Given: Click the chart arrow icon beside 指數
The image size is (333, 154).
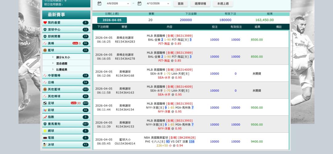Looking at the screenshot, I should pyautogui.click(x=45, y=117).
